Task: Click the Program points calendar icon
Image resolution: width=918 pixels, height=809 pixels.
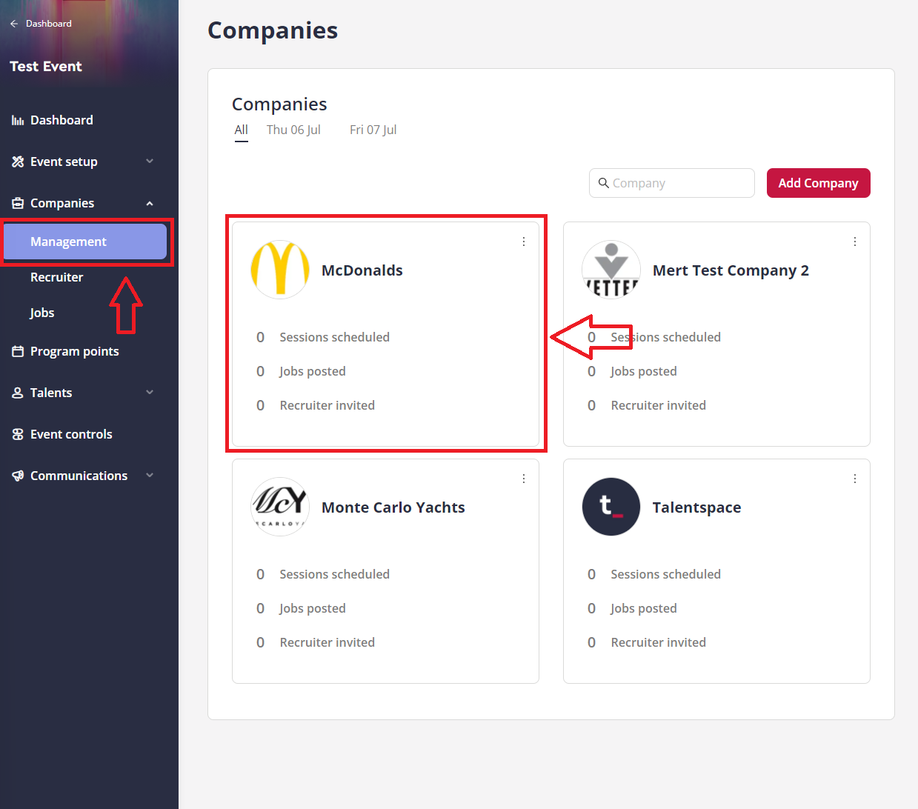Action: coord(18,351)
